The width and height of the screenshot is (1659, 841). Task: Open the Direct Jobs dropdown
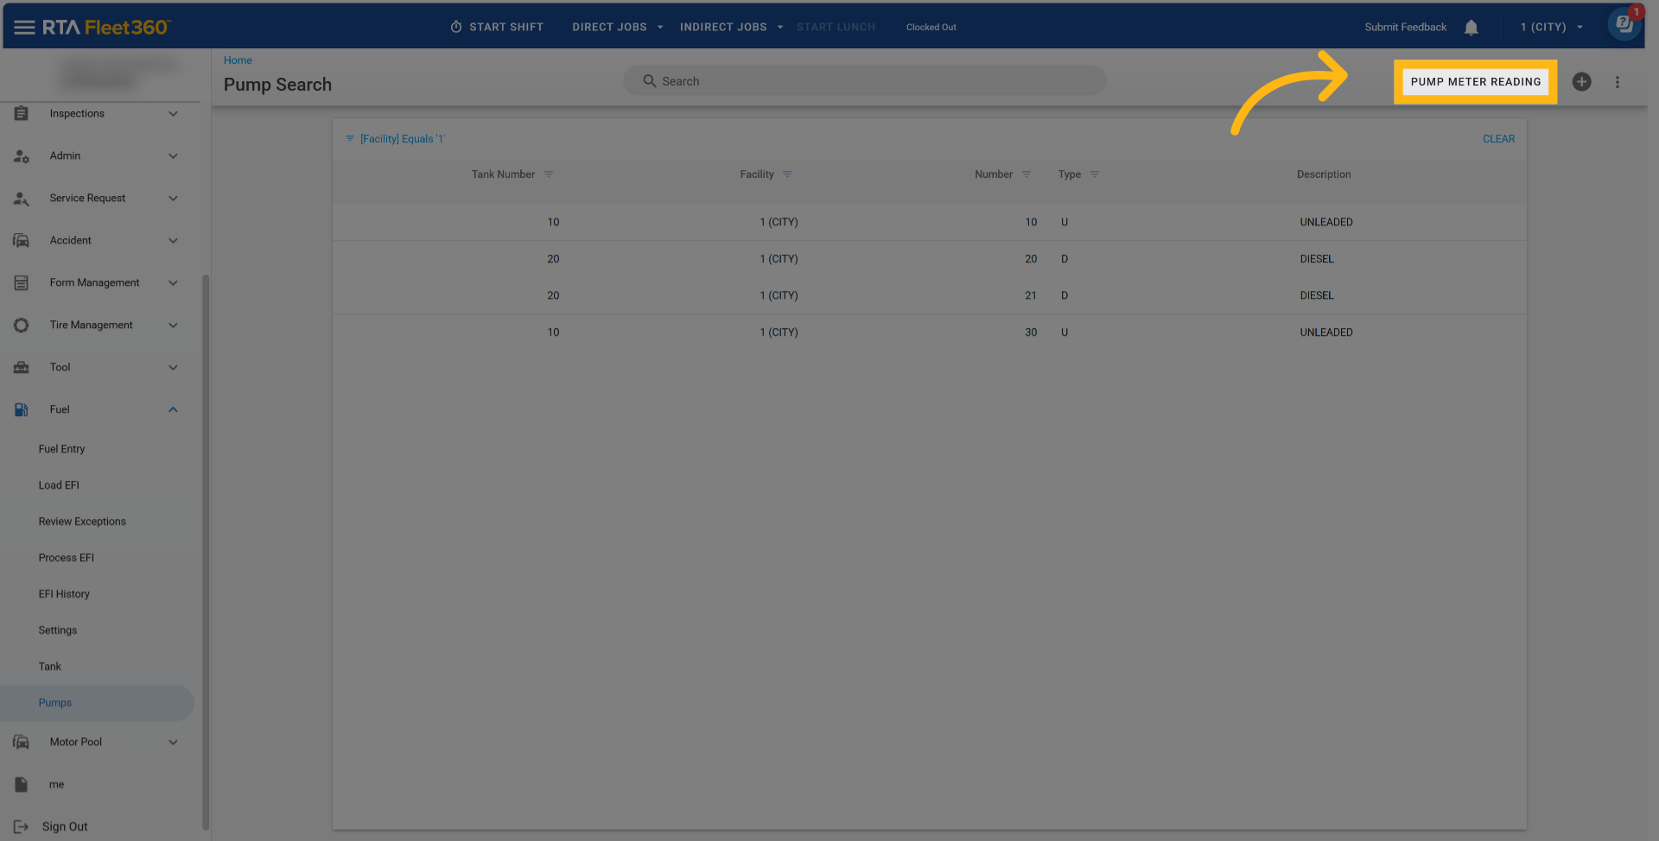click(x=617, y=28)
